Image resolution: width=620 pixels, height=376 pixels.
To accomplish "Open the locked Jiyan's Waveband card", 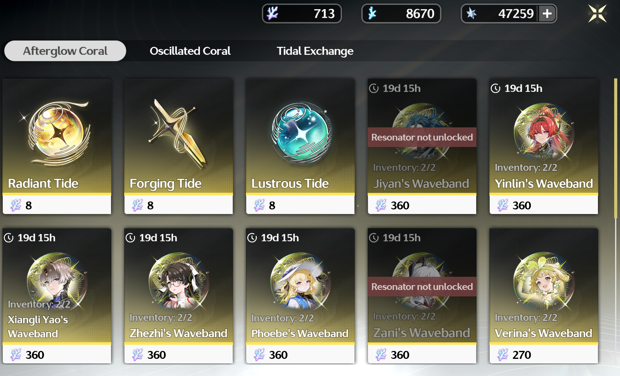I will [422, 146].
